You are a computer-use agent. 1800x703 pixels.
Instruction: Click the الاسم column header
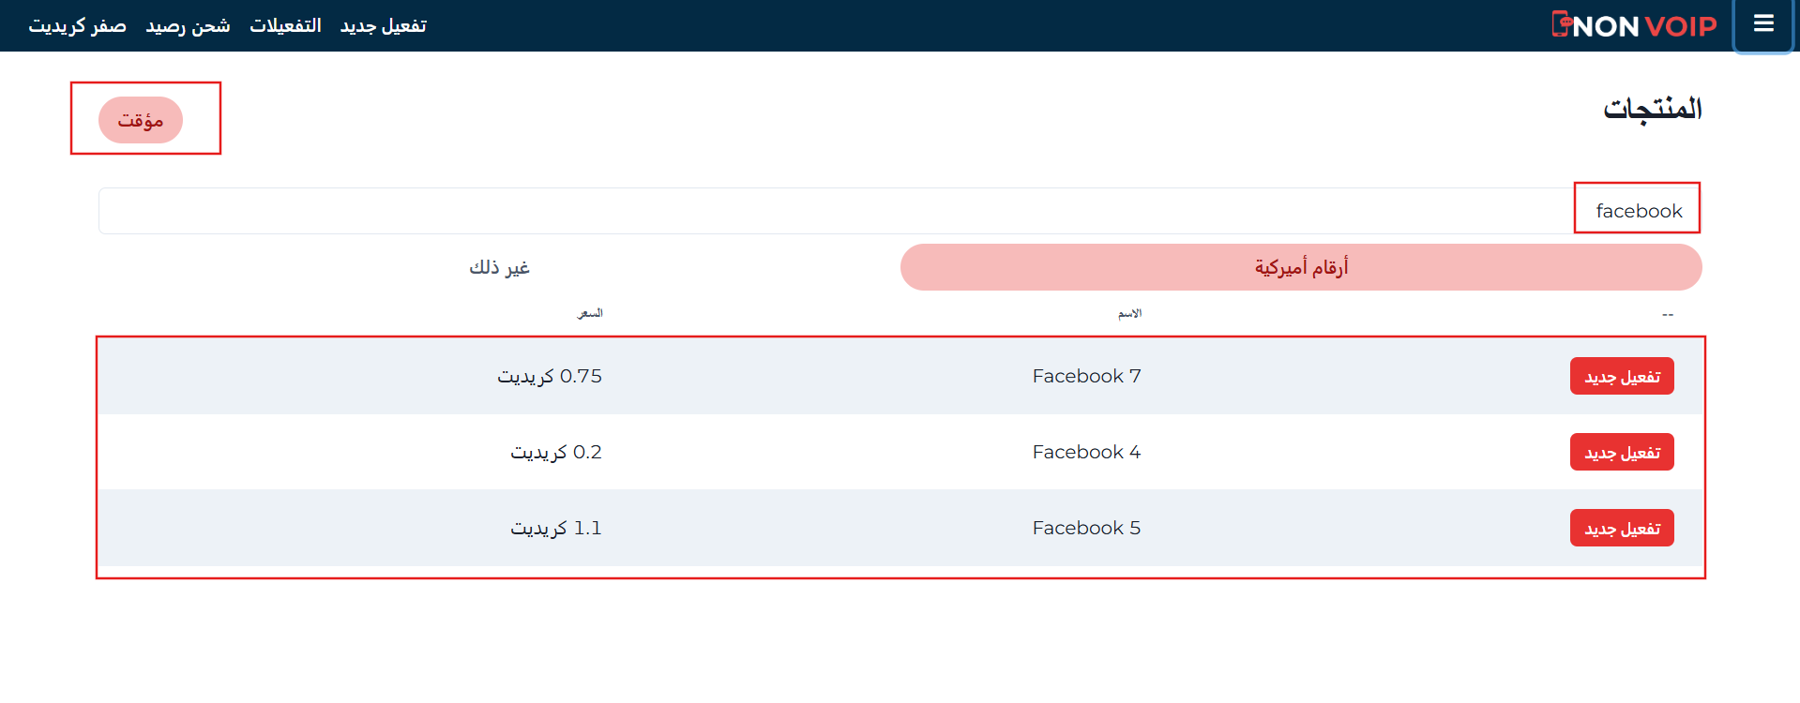pyautogui.click(x=1129, y=313)
